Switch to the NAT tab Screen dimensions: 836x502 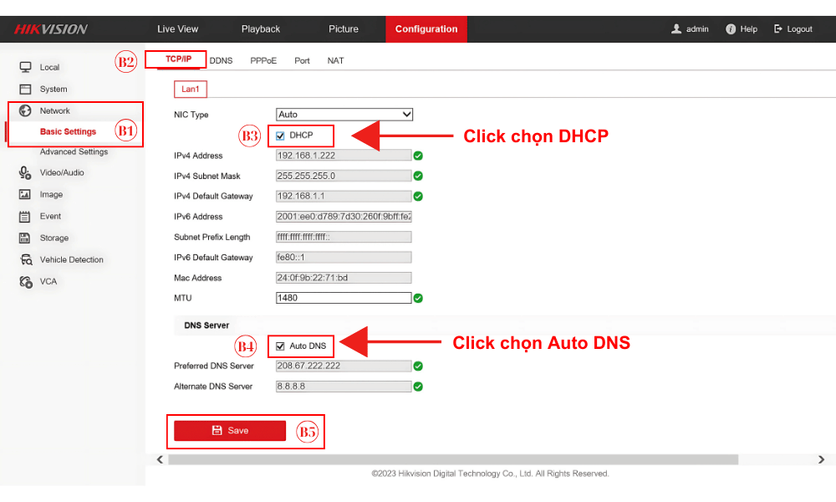(335, 61)
